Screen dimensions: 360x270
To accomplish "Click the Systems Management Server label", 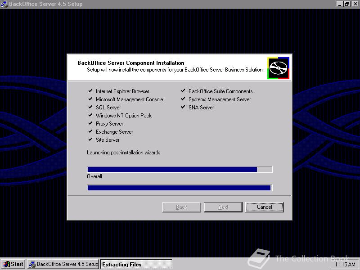I will point(220,99).
